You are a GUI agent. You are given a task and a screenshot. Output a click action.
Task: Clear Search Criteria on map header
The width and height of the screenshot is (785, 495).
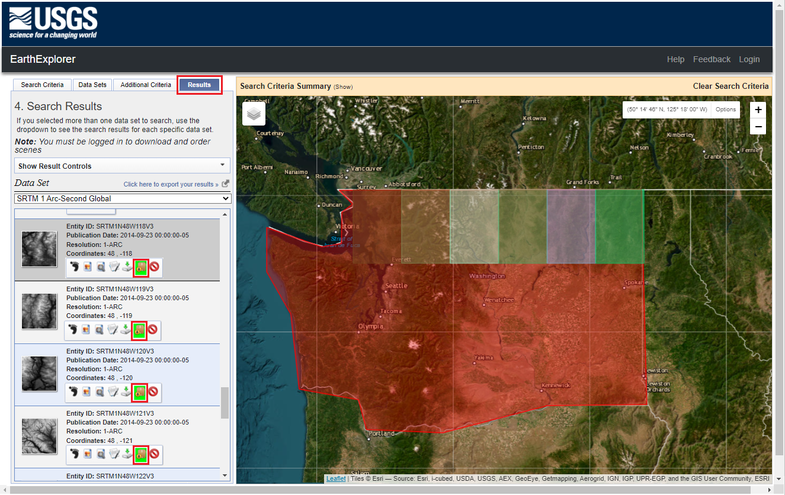click(x=730, y=86)
